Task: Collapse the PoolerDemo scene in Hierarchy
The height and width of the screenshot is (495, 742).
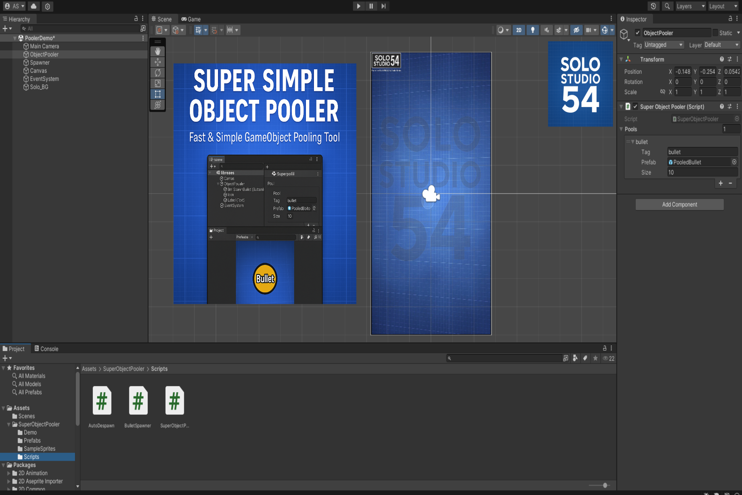Action: (x=15, y=38)
